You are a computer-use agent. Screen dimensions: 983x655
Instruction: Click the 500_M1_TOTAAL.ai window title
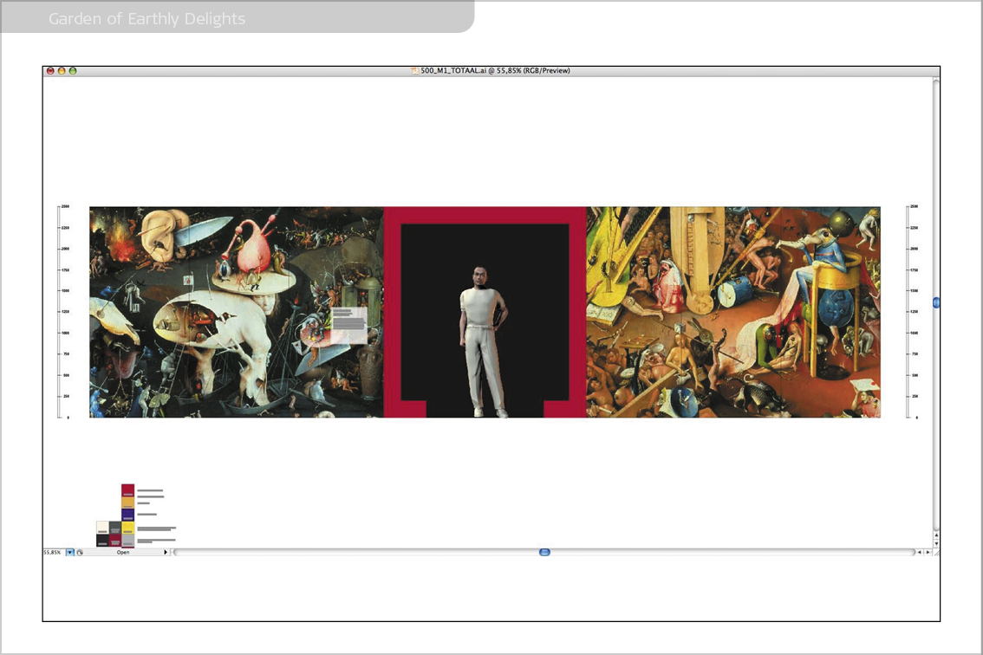495,71
